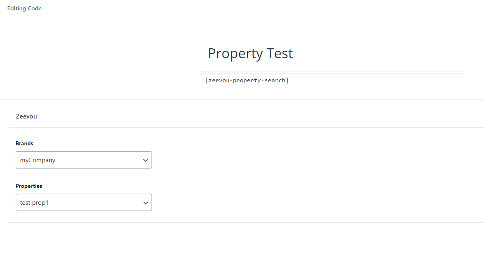Select the myCompany text in Brands box
Screen dimensions: 484x256
pyautogui.click(x=38, y=160)
